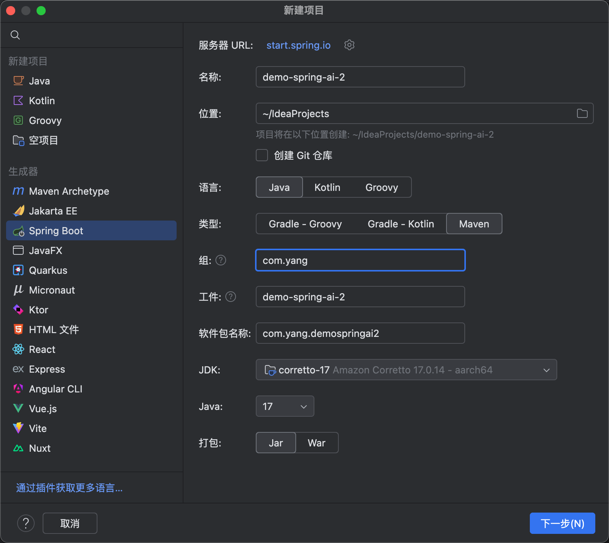Screen dimensions: 609x543
Task: Click the Nuxt mountain icon
Action: [x=18, y=448]
